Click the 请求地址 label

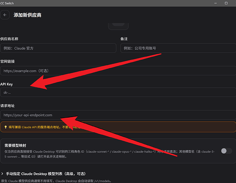point(7,106)
